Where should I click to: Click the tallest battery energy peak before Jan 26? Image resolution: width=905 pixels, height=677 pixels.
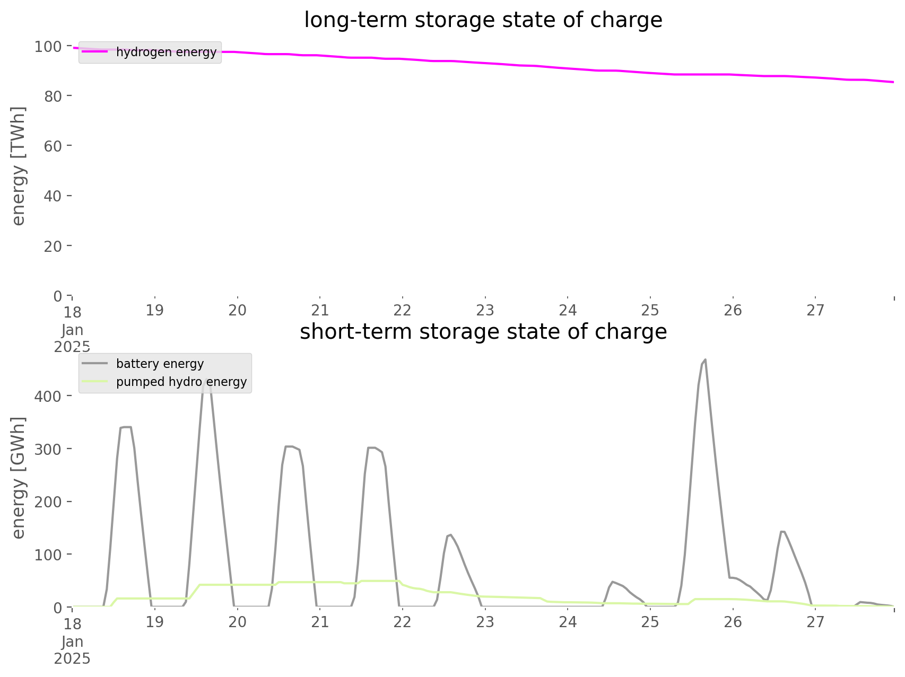click(705, 360)
